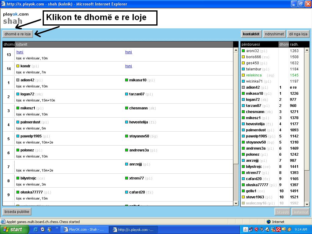Click room number 5 in the room list
Viewport: 312px width, 234px height.
point(9,139)
